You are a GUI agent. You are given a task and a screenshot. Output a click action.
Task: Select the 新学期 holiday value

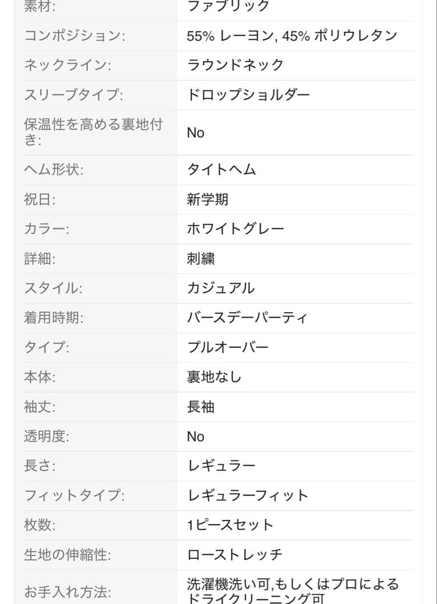click(x=208, y=200)
